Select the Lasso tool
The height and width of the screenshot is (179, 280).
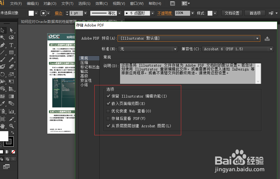tap(11, 37)
